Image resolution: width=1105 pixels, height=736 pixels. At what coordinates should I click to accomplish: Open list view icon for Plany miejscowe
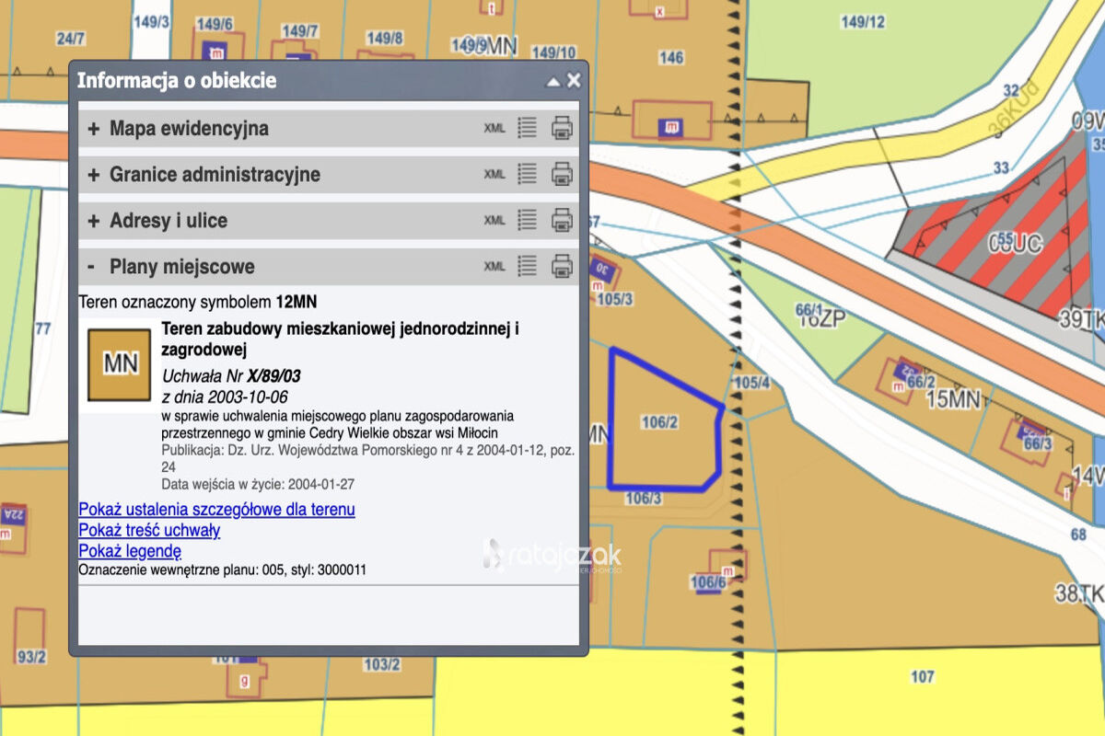pos(527,267)
